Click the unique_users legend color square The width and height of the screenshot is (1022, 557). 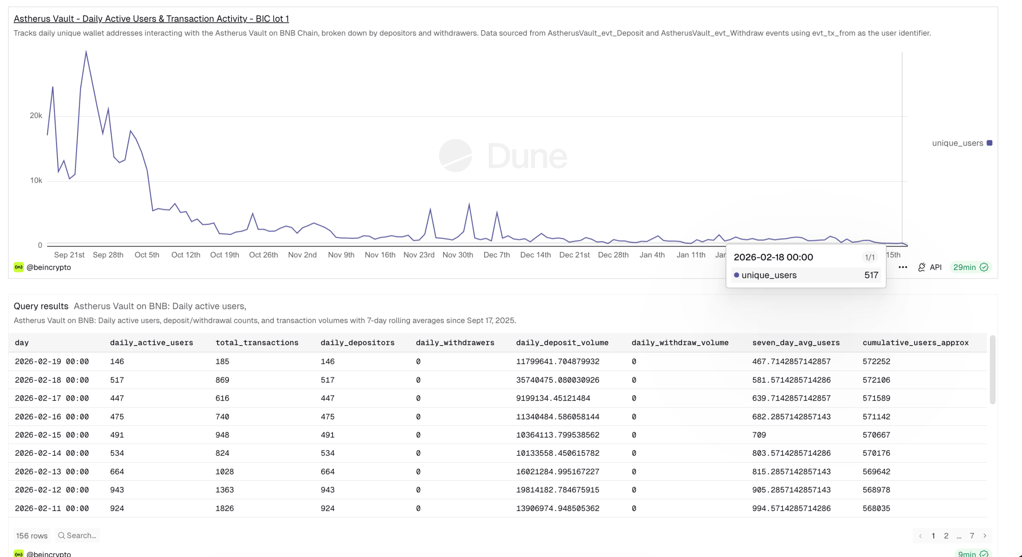989,143
